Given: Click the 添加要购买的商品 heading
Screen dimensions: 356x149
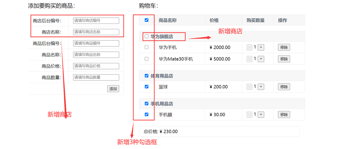Looking at the screenshot, I should 51,6.
